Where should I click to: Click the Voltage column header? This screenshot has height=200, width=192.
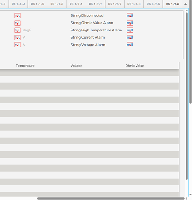(x=76, y=66)
